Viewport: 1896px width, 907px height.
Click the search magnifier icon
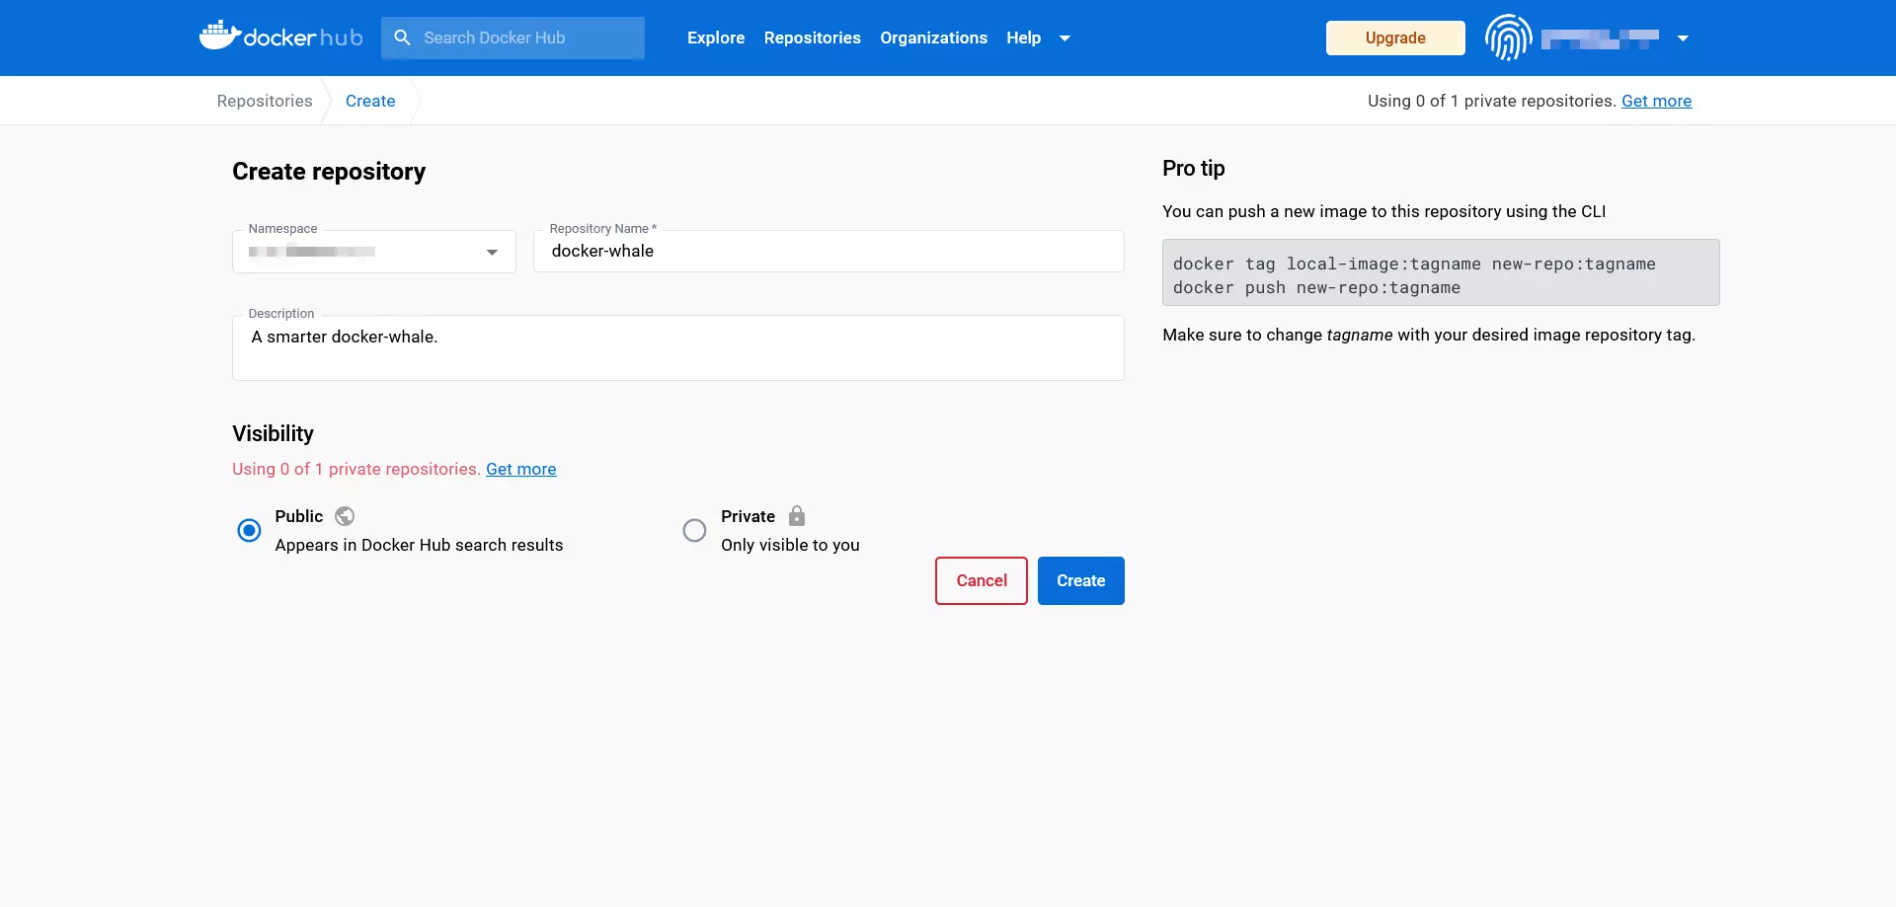(402, 38)
